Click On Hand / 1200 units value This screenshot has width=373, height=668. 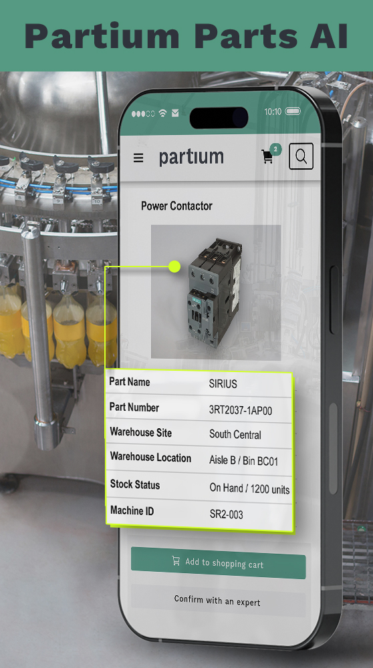coord(249,488)
